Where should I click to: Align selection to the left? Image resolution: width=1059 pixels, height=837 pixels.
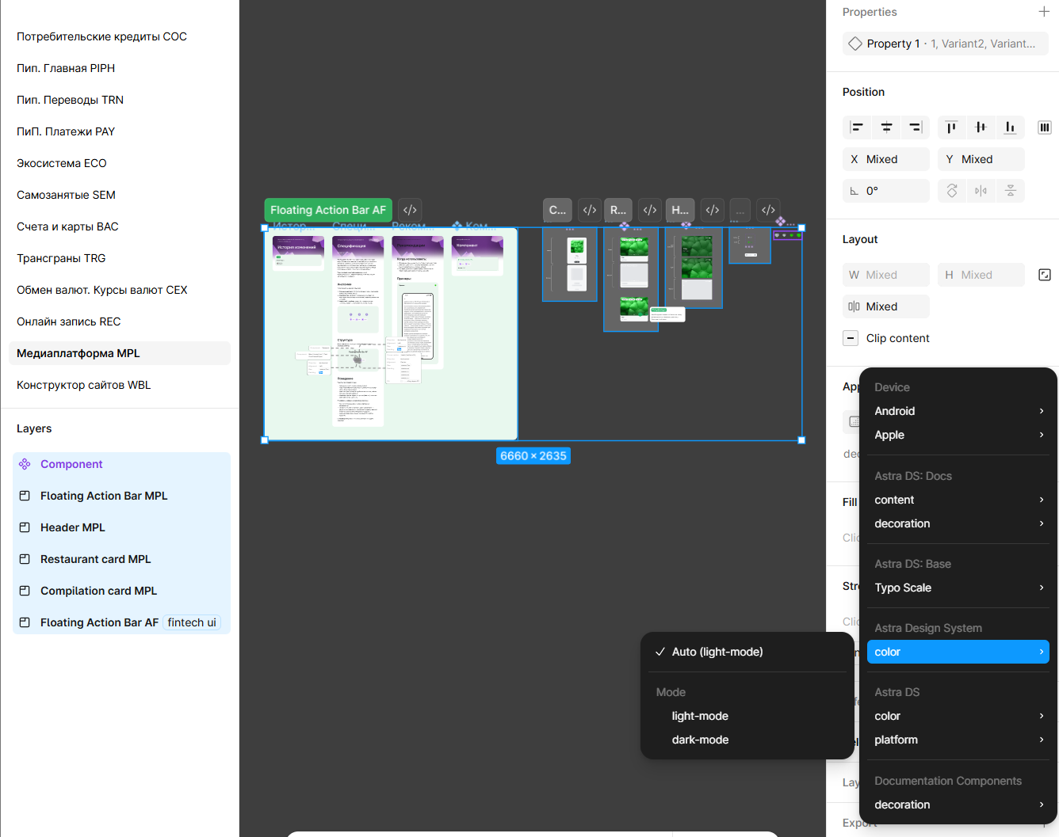[x=857, y=127]
